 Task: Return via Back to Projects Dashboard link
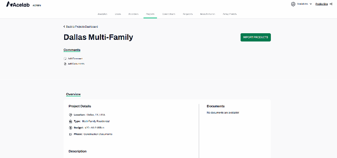(x=82, y=27)
